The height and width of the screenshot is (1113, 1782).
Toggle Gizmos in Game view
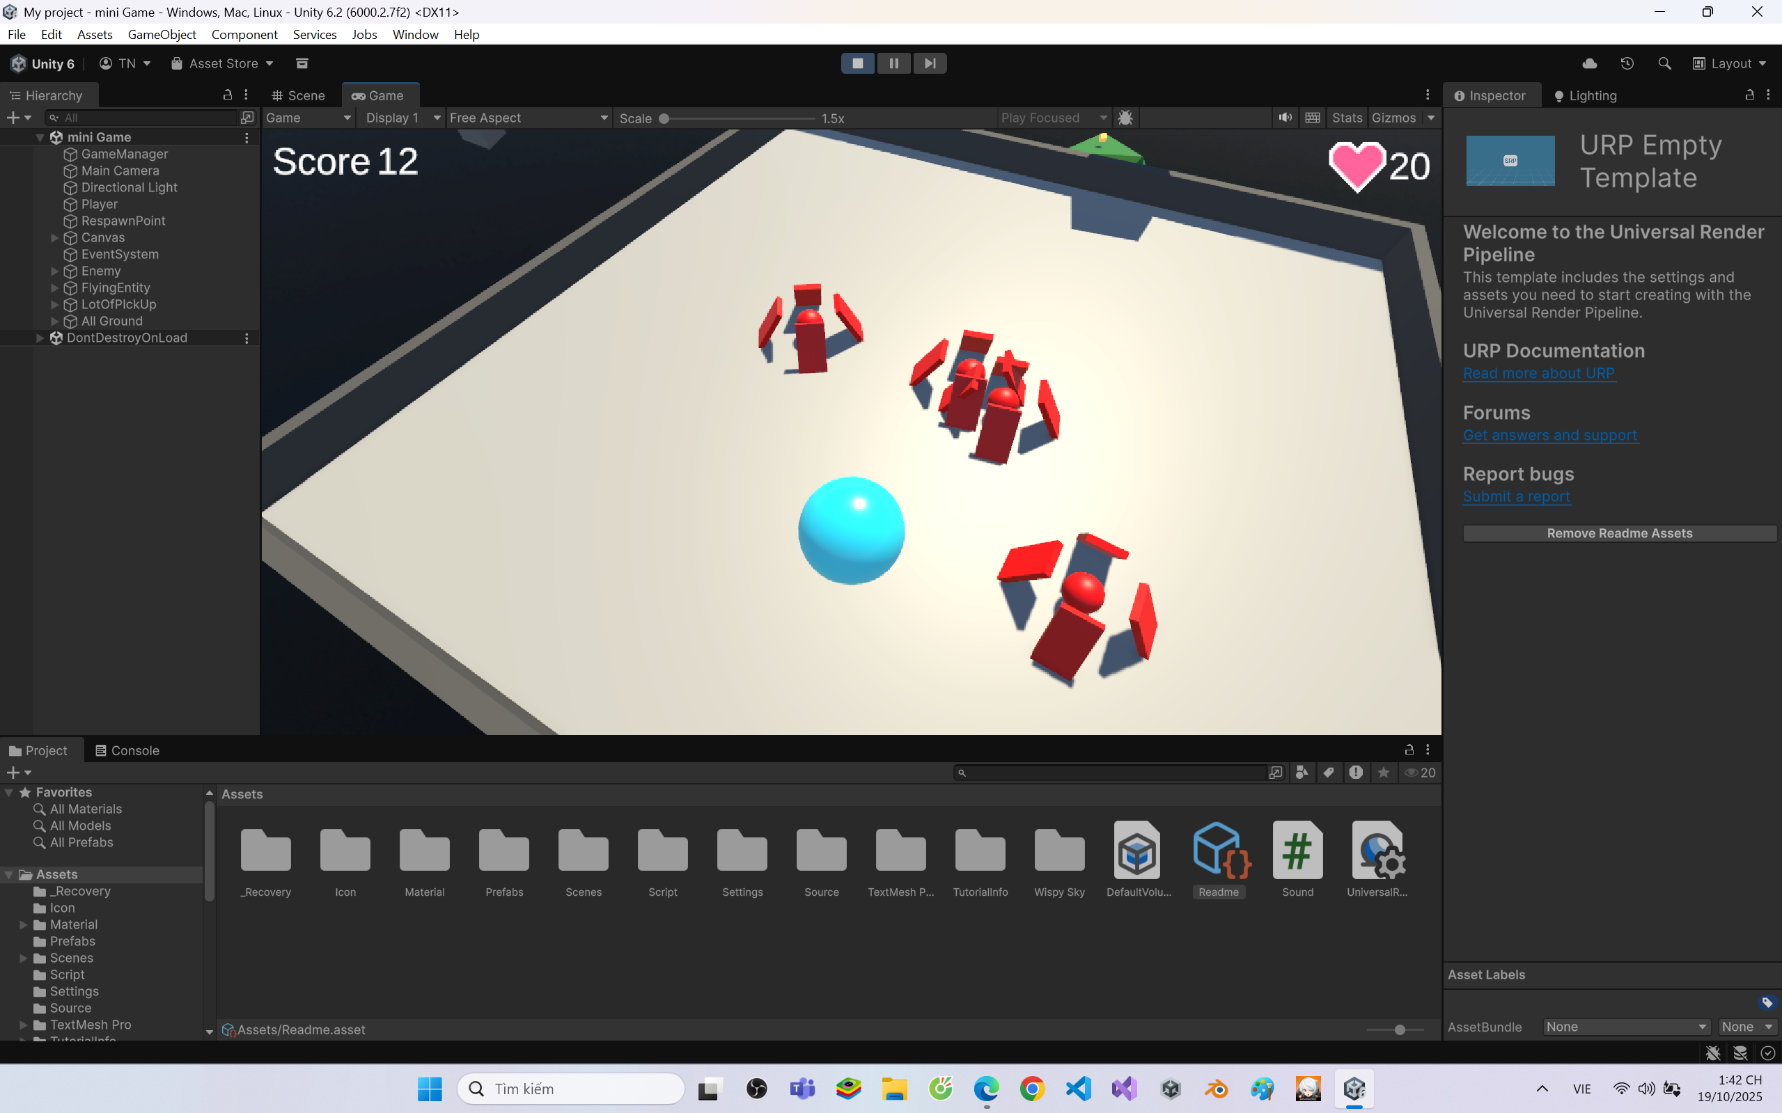1393,118
